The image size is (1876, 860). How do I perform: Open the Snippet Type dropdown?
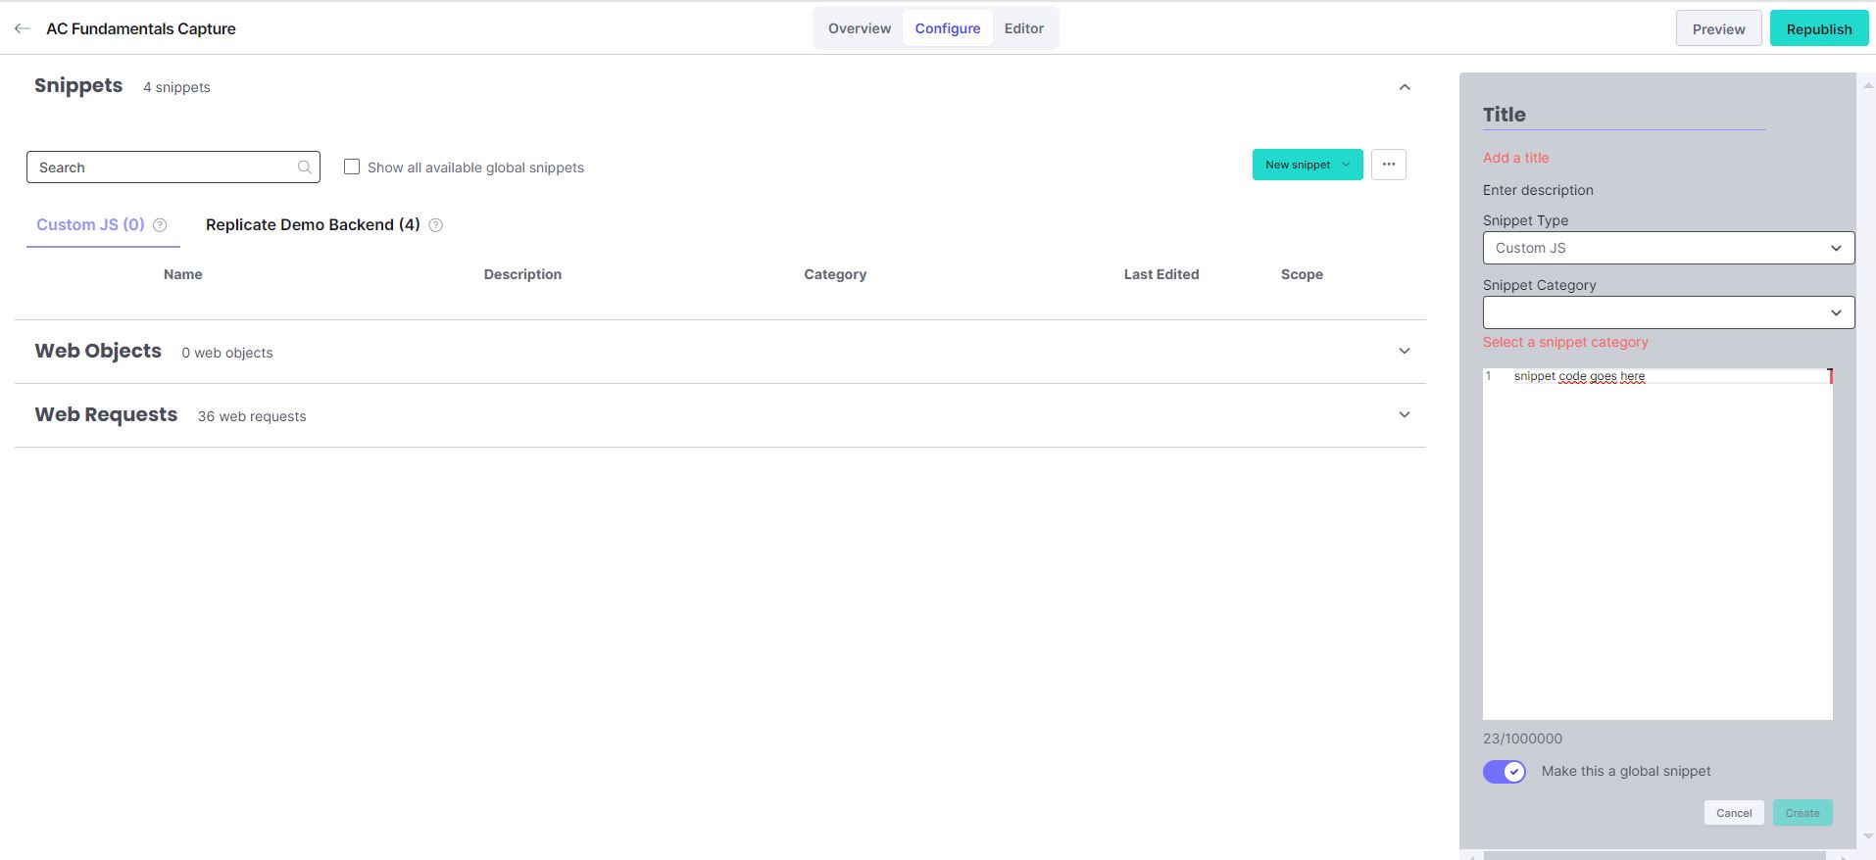[x=1668, y=248]
